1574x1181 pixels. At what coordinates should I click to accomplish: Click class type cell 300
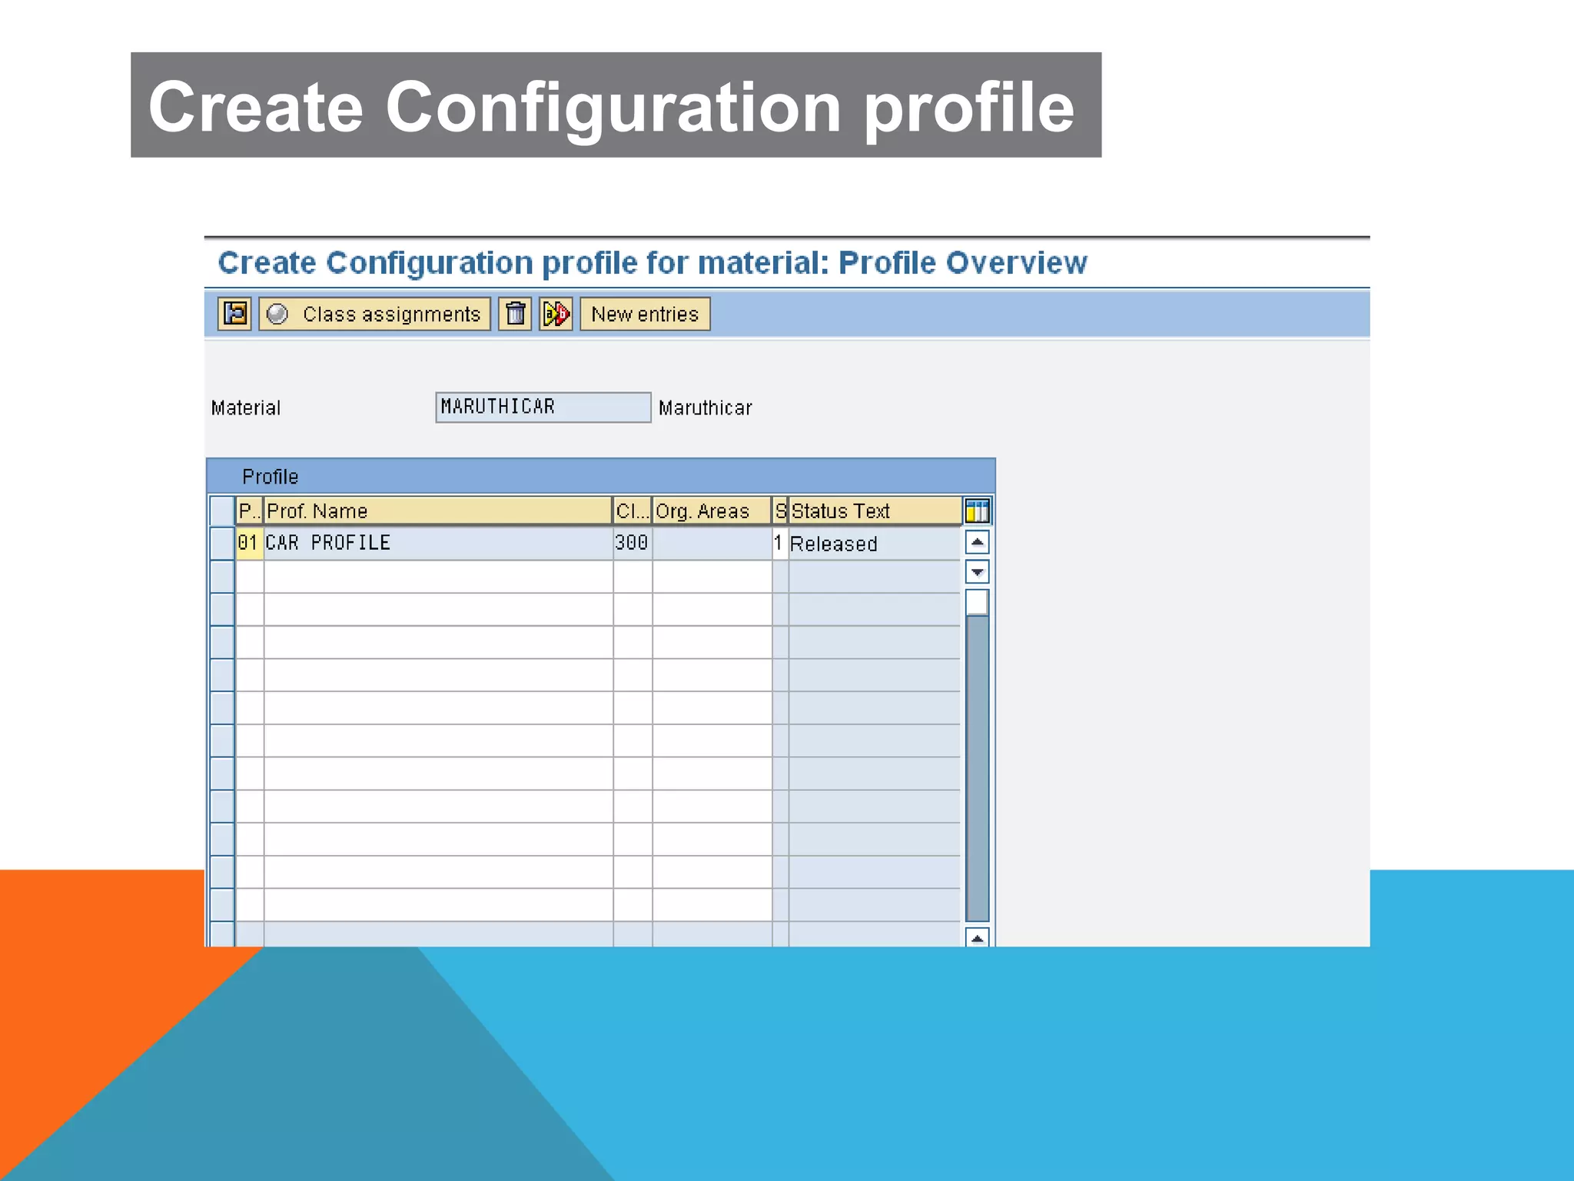pos(633,543)
